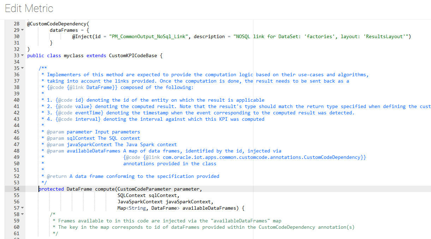Image resolution: width=431 pixels, height=239 pixels.
Task: Click '@param parameter Input parameters' comment
Action: [x=94, y=132]
